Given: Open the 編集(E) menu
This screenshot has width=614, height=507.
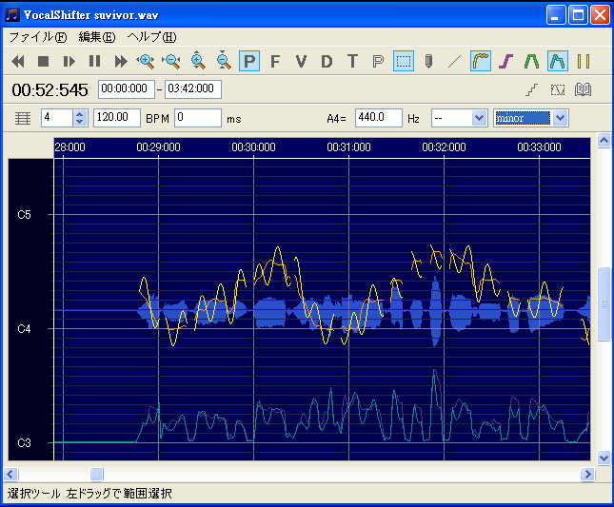Looking at the screenshot, I should point(97,37).
